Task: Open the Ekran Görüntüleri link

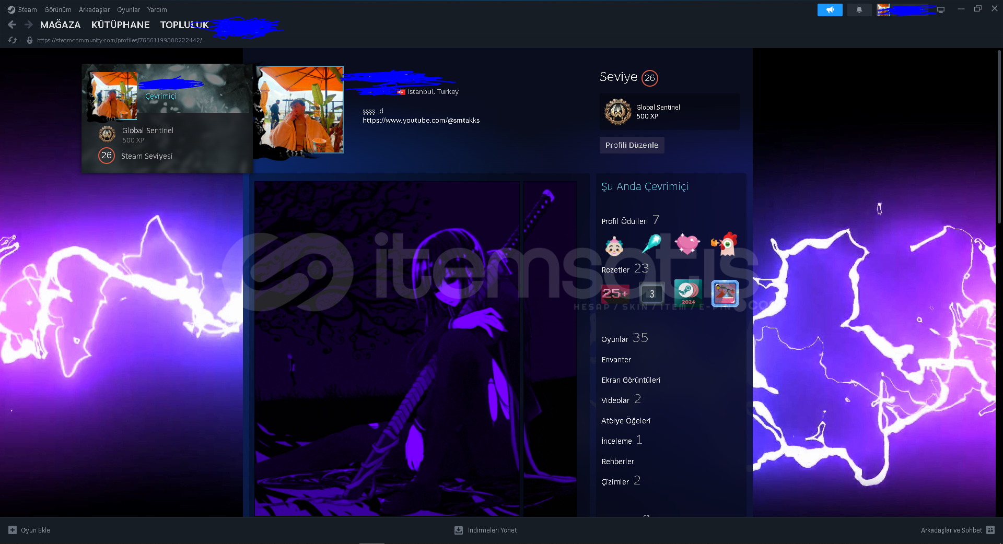Action: tap(631, 380)
